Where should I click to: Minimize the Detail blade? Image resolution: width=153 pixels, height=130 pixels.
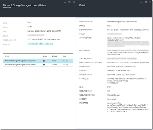click(141, 2)
